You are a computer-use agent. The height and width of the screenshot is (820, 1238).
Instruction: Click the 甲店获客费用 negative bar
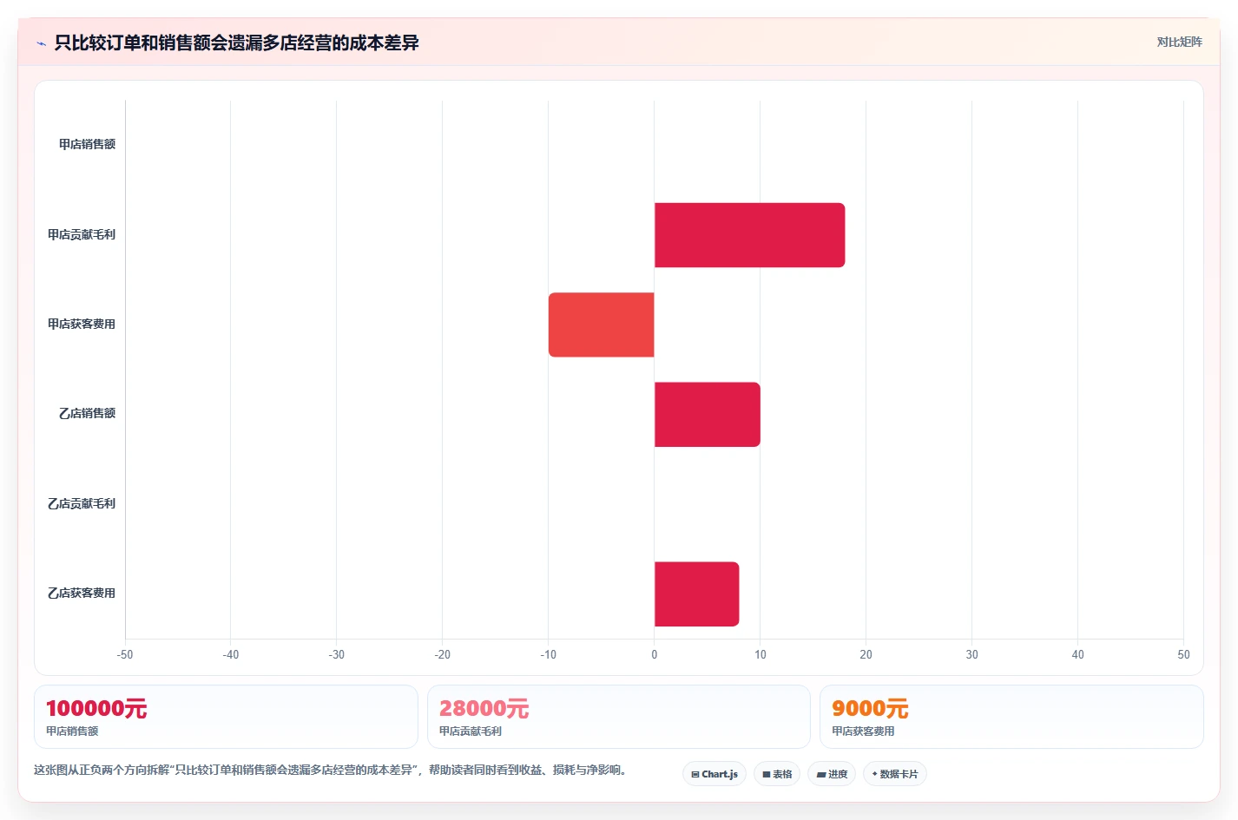[x=601, y=325]
